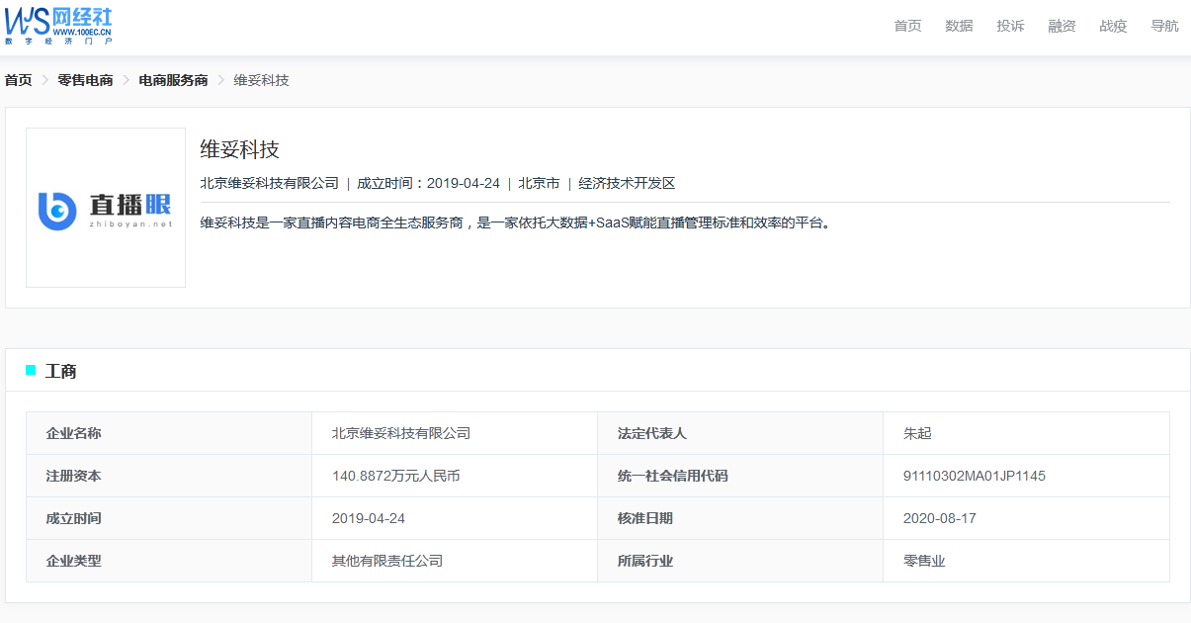The width and height of the screenshot is (1191, 623).
Task: Click the 2020-08-17 approval date value
Action: (940, 518)
